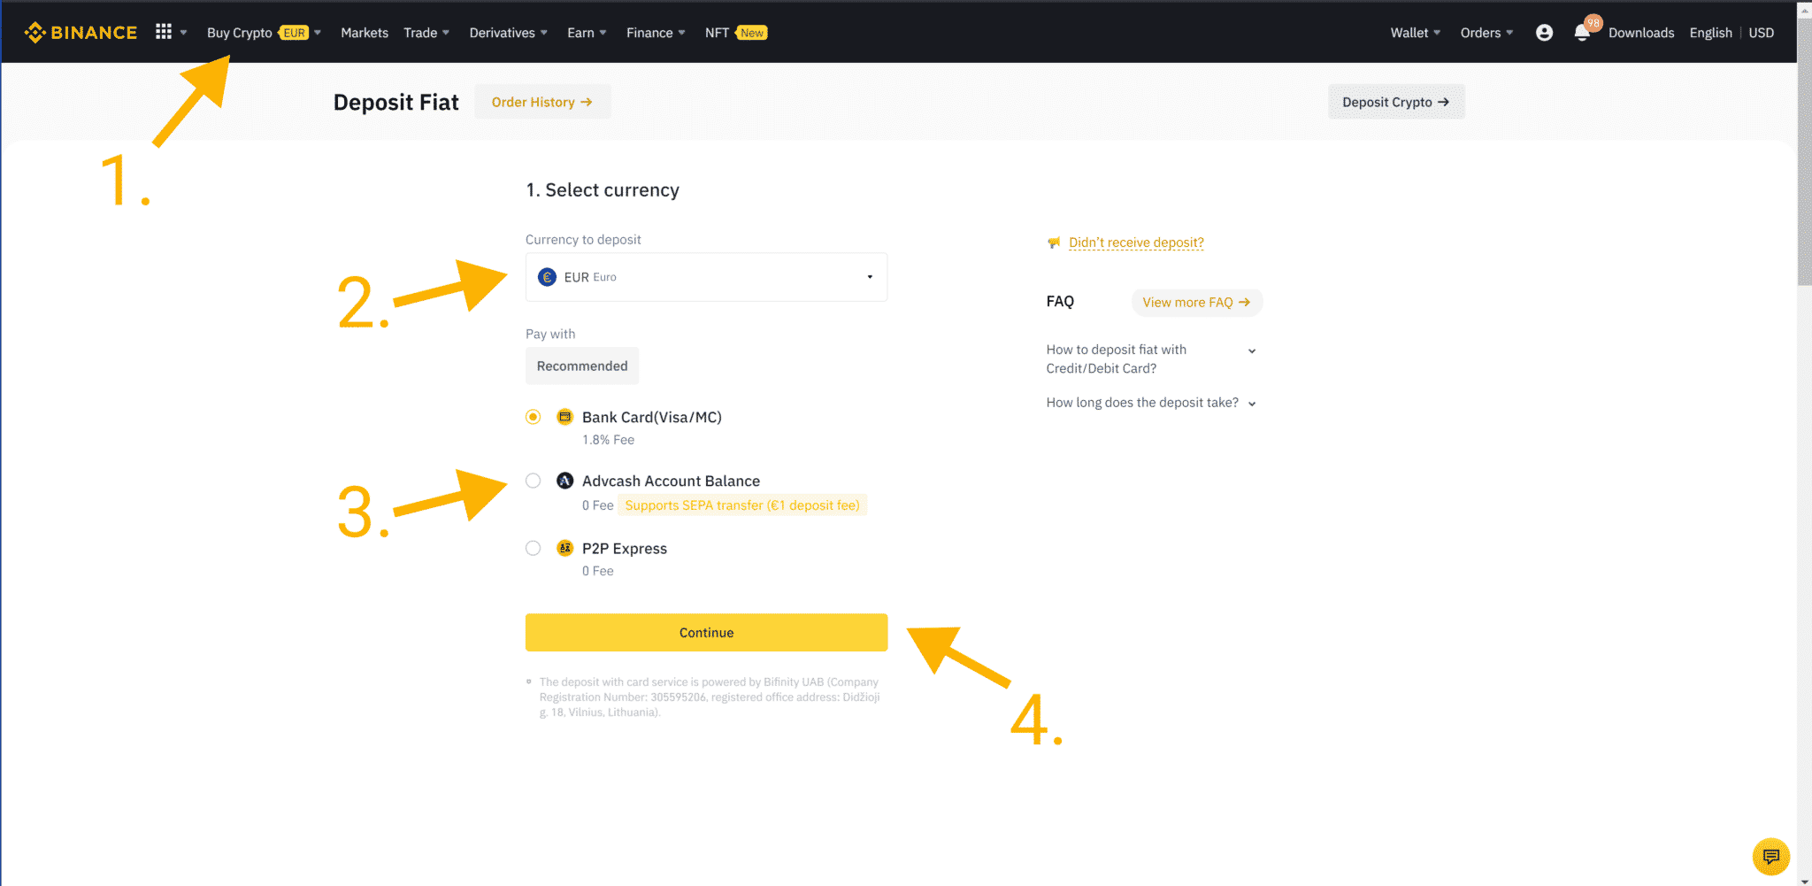Screen dimensions: 1812x886
Task: Follow the 'Didn't receive deposit?' link
Action: pos(1136,243)
